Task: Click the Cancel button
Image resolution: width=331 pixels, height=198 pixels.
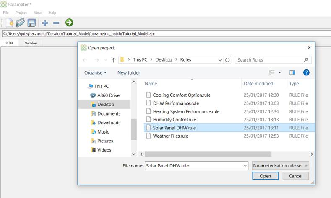Action: tap(295, 176)
